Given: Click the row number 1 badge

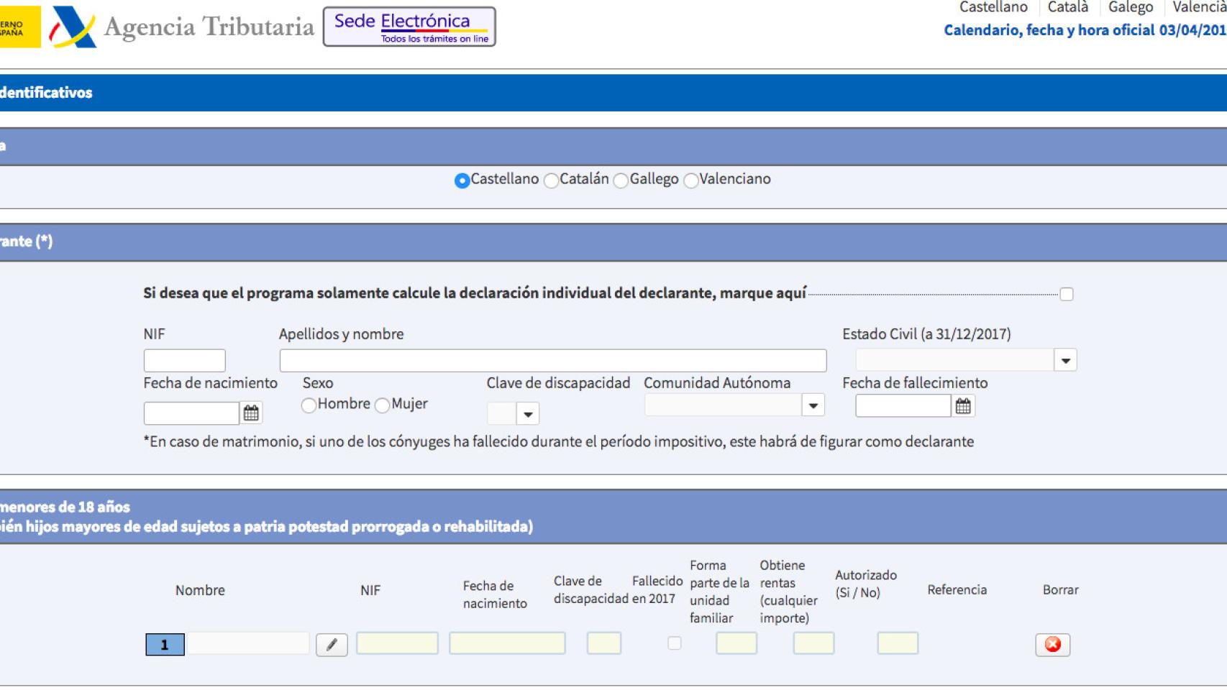Looking at the screenshot, I should 166,645.
